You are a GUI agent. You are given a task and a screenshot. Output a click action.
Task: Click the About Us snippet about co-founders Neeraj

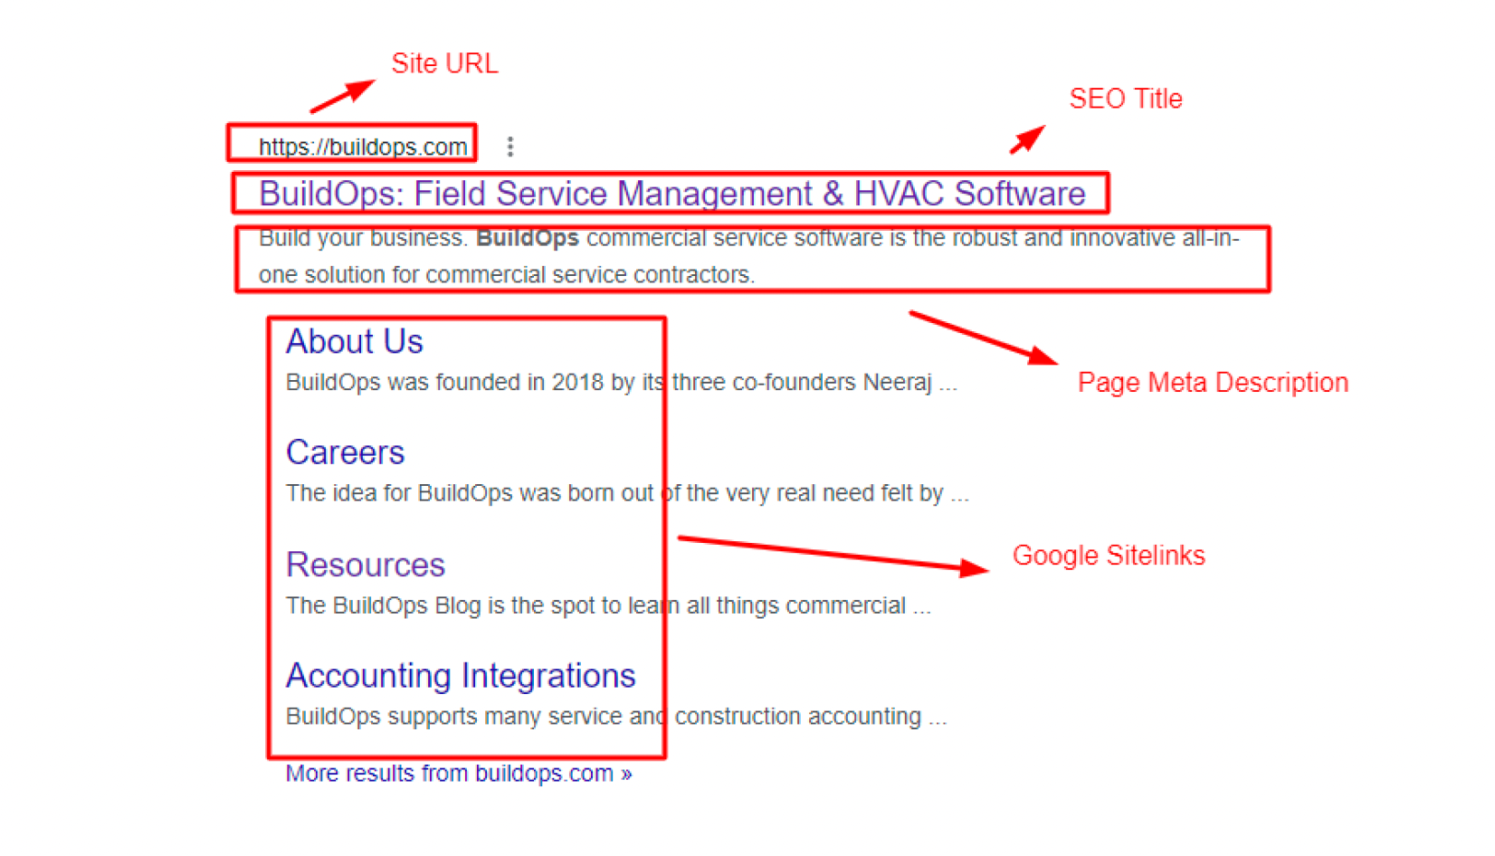pos(622,383)
